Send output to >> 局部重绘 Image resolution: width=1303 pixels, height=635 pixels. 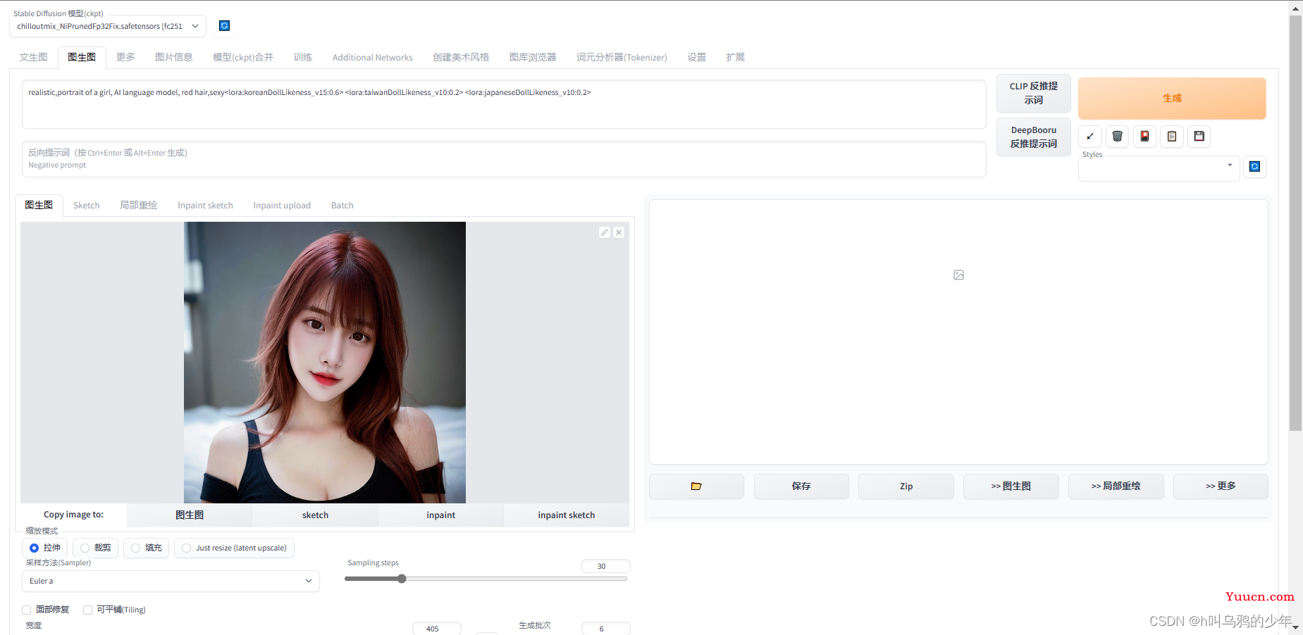pos(1116,486)
